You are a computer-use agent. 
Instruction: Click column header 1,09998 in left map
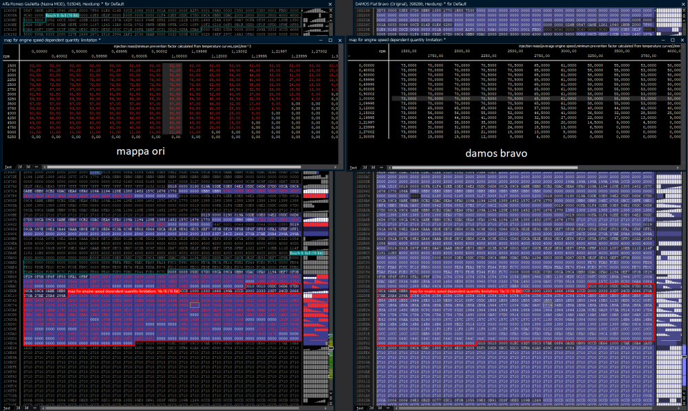pos(199,52)
